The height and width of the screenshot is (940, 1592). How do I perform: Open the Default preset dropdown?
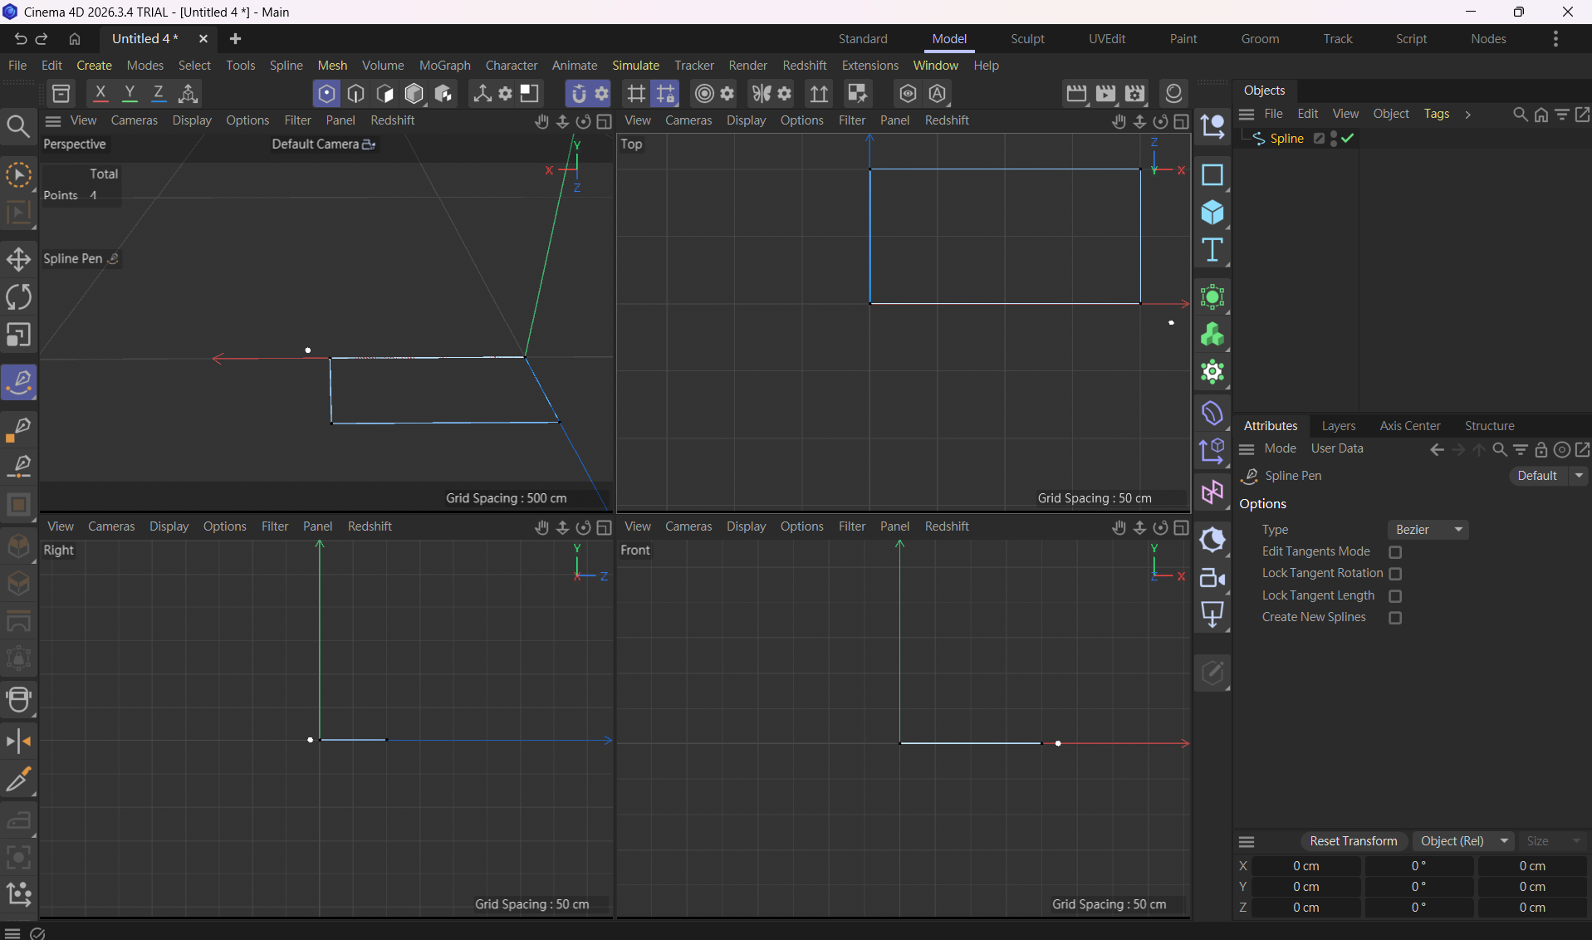pyautogui.click(x=1548, y=476)
